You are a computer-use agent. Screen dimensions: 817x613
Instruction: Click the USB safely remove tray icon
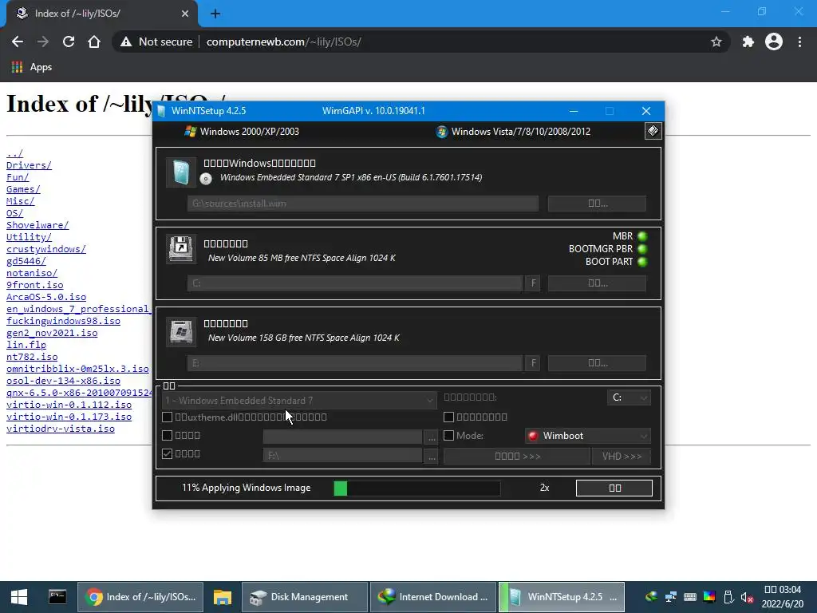728,597
